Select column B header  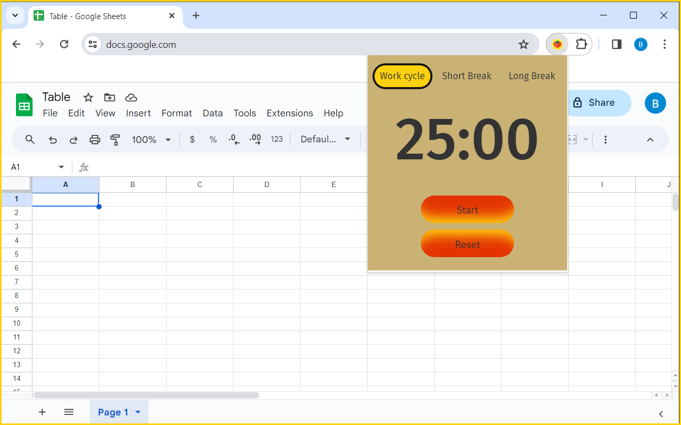tap(132, 184)
